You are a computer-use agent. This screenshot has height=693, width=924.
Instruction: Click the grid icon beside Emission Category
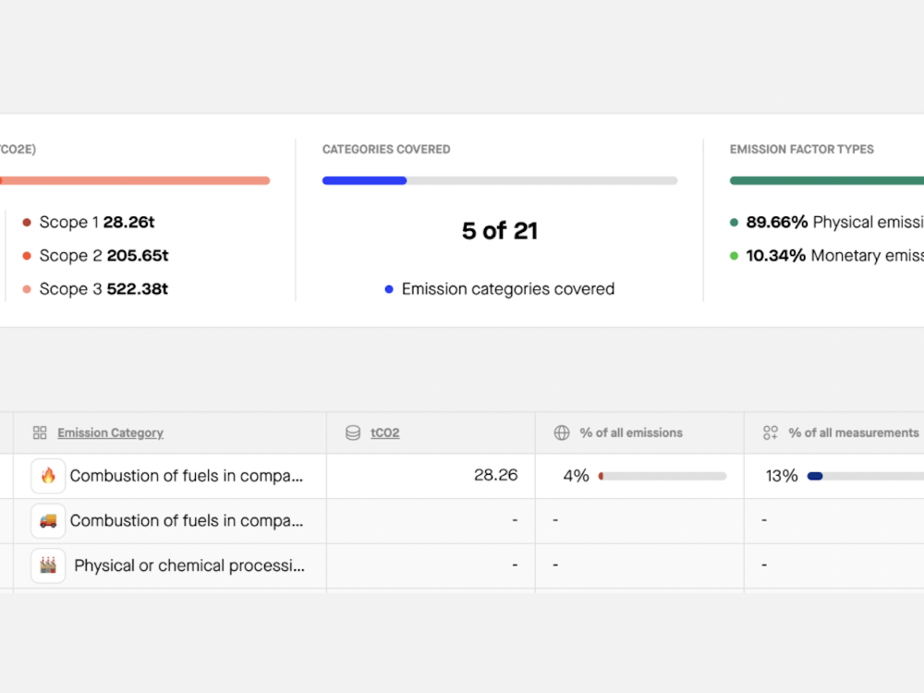[x=40, y=433]
